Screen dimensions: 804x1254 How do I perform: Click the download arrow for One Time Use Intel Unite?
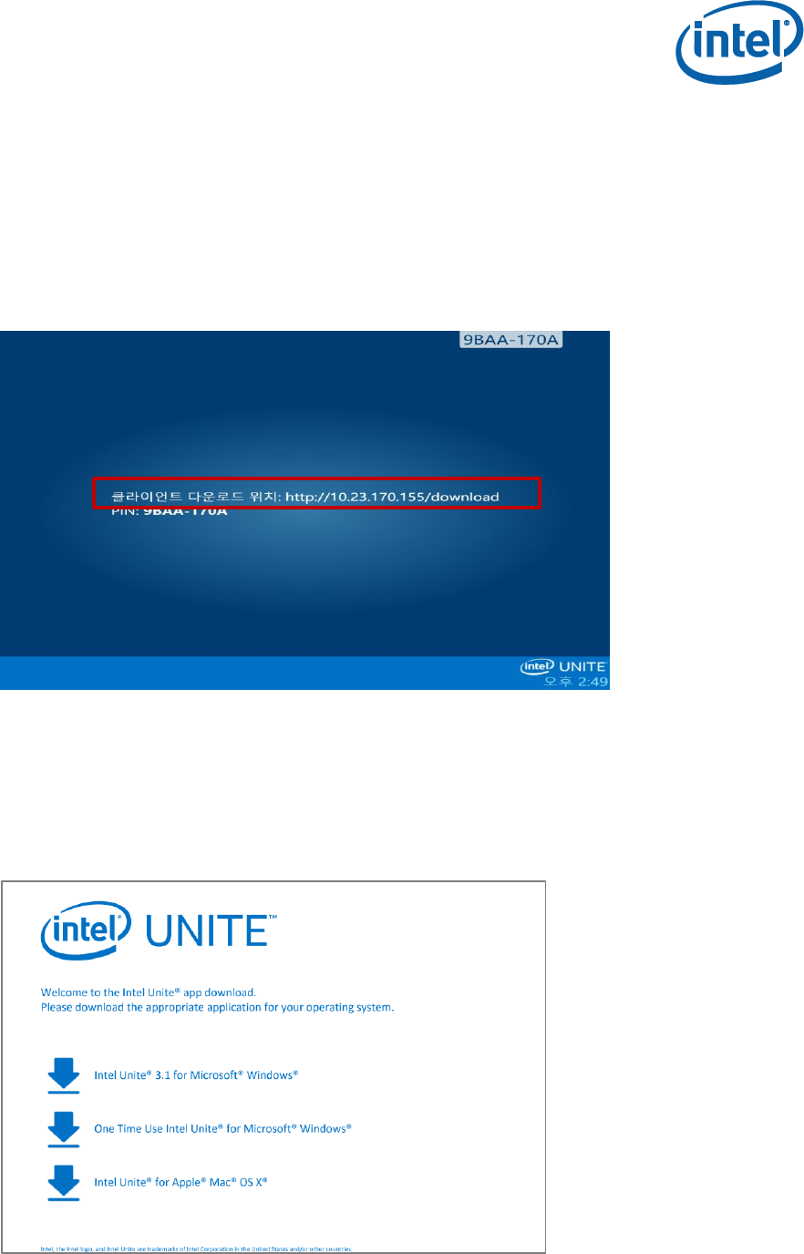click(64, 1128)
